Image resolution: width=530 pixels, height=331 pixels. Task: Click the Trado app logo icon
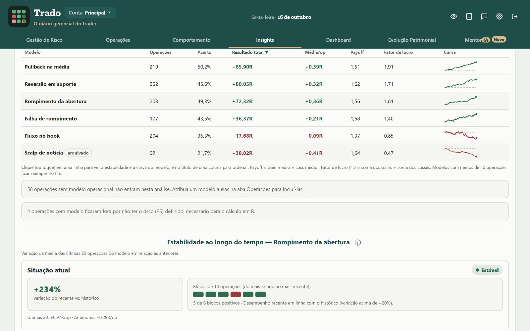pyautogui.click(x=19, y=17)
